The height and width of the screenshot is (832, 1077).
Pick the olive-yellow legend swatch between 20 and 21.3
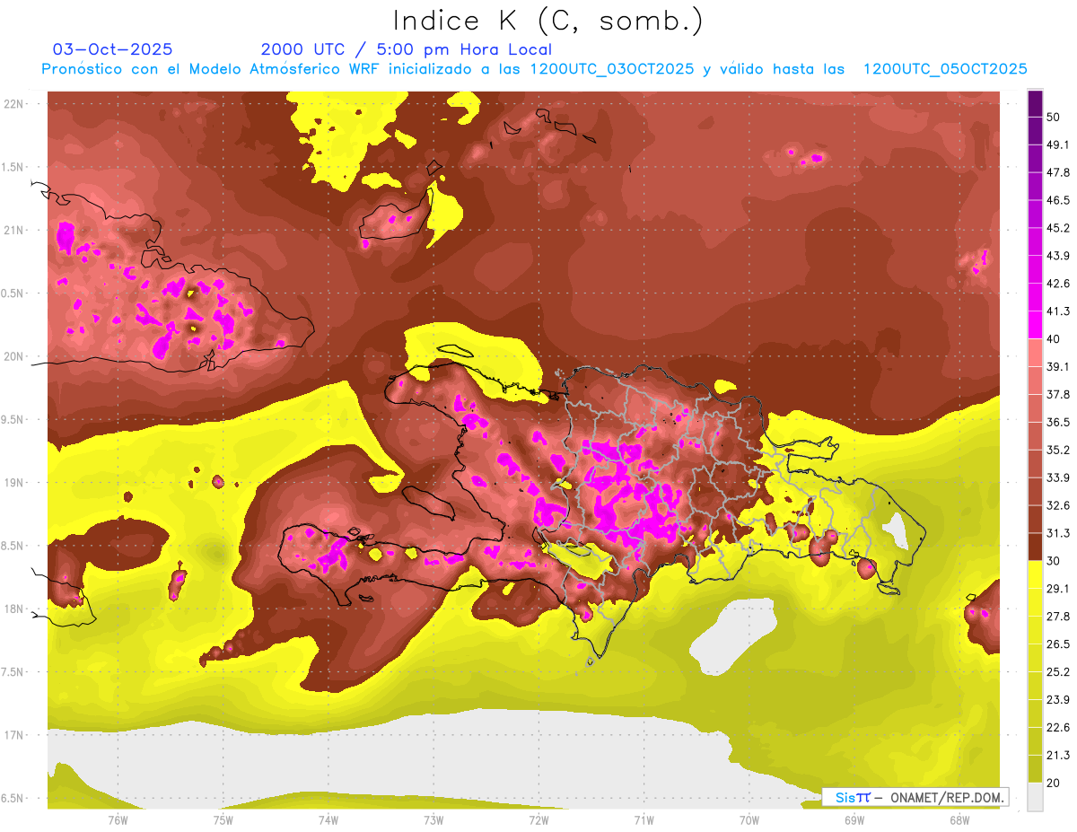point(1035,768)
